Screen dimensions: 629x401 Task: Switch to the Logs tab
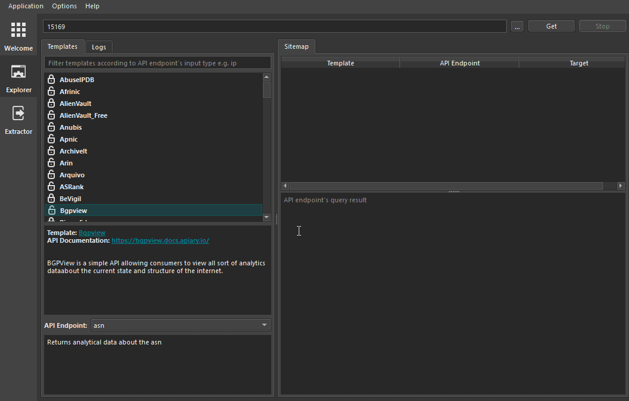[x=98, y=47]
